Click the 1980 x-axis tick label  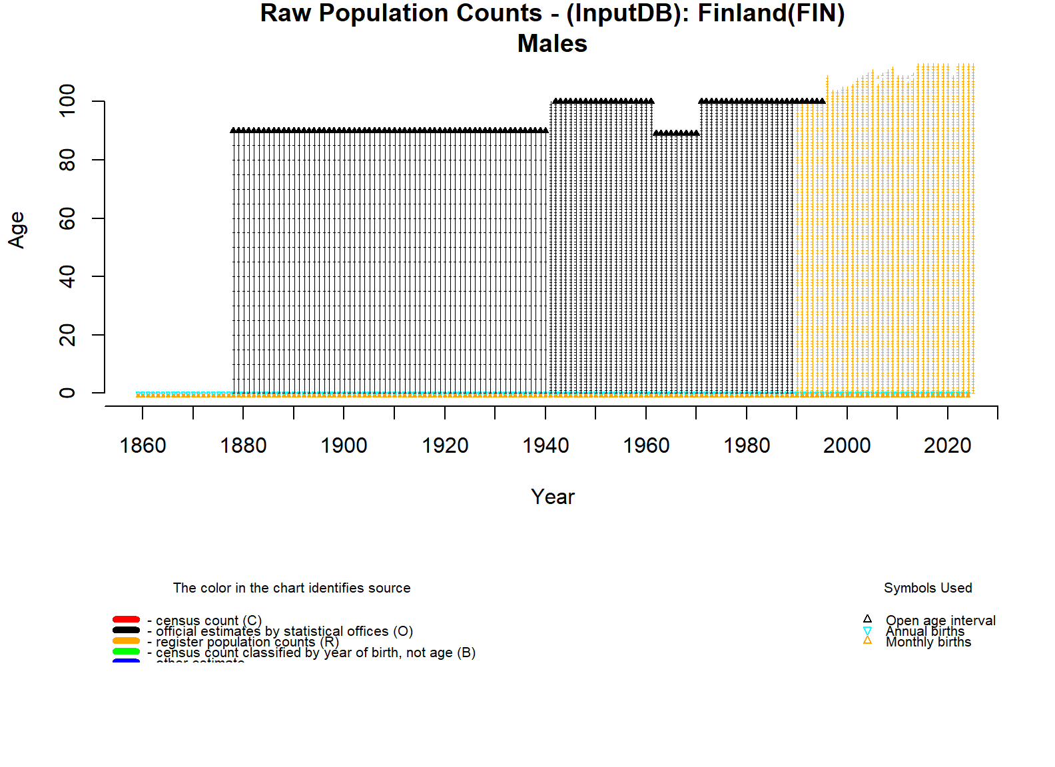click(x=747, y=445)
